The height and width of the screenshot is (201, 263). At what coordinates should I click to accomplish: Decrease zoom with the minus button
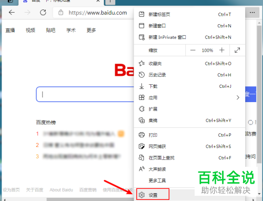tap(193, 51)
